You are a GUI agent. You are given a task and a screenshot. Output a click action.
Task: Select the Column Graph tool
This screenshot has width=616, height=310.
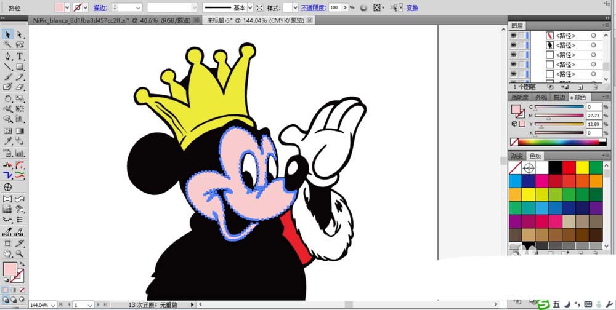click(20, 153)
